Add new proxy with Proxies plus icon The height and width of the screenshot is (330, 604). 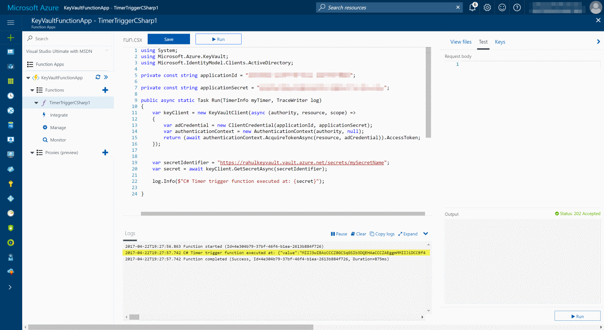[105, 153]
